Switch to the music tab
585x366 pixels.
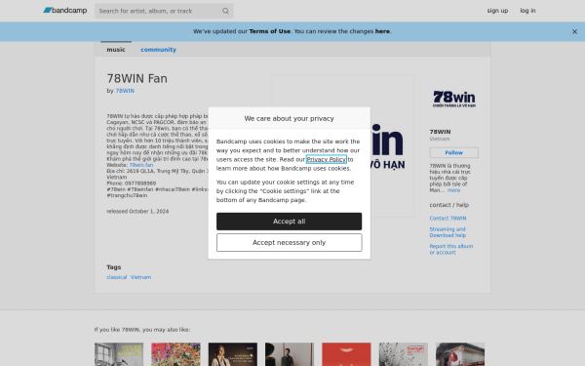(x=116, y=50)
